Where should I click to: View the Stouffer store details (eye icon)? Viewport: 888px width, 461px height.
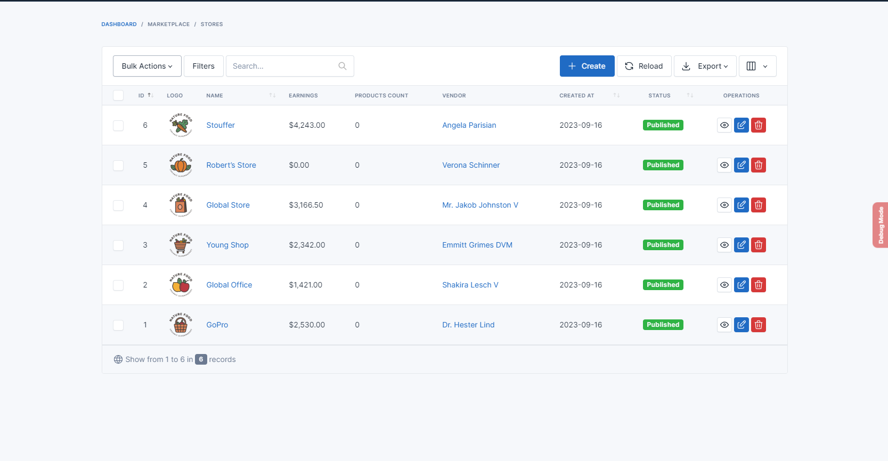coord(724,125)
